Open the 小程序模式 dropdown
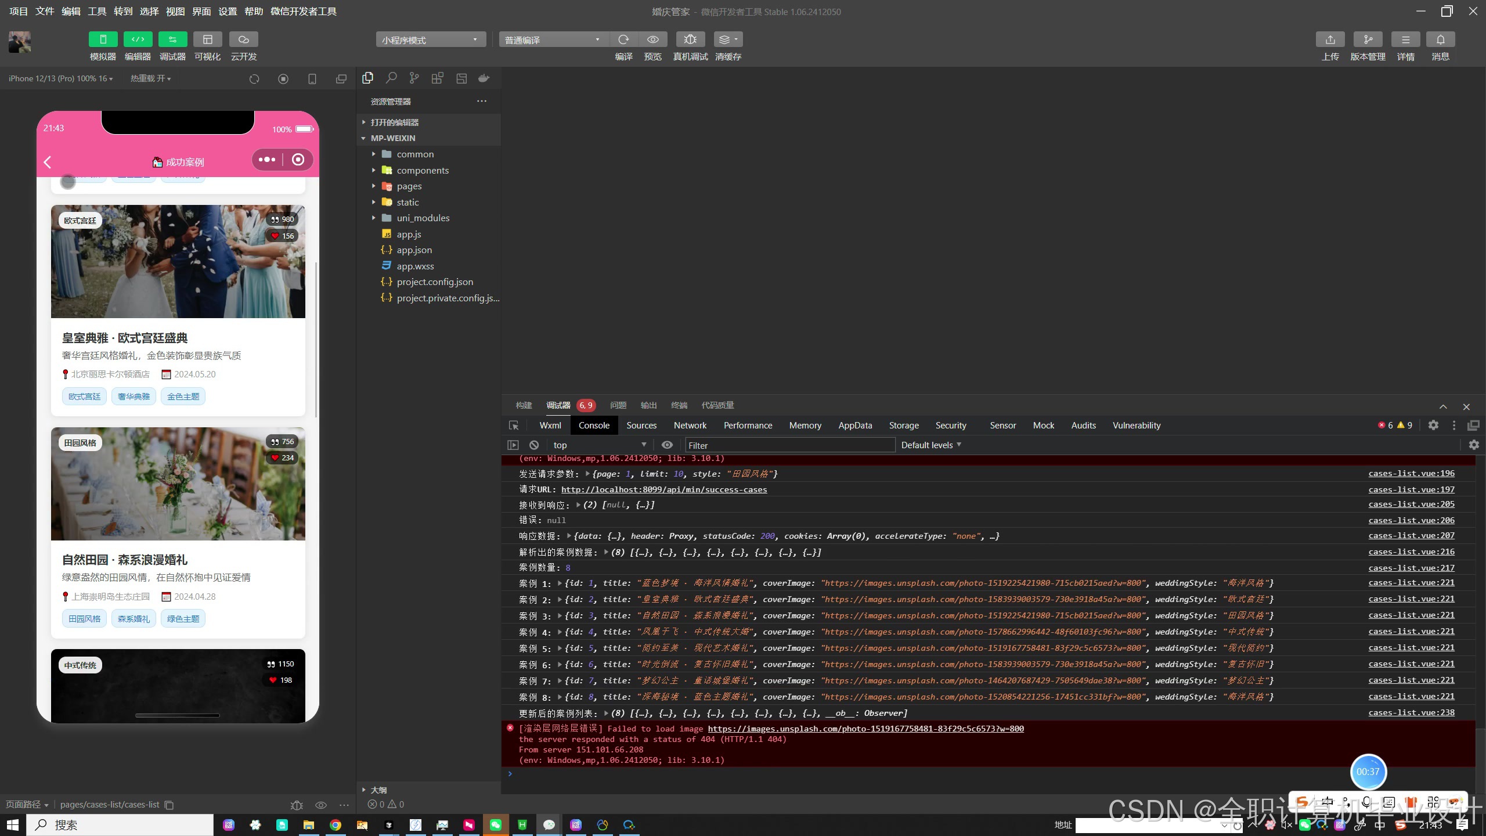 [430, 39]
